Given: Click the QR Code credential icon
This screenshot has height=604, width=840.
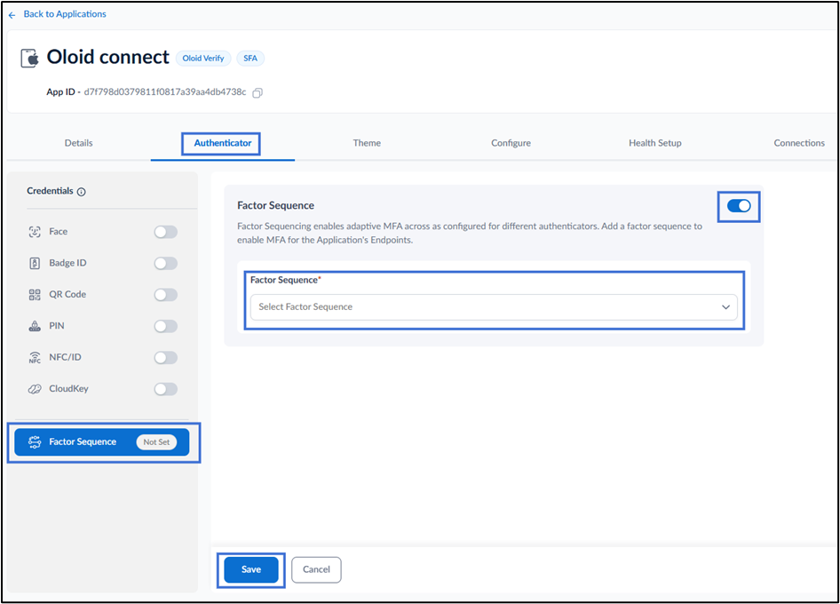Looking at the screenshot, I should pyautogui.click(x=35, y=295).
